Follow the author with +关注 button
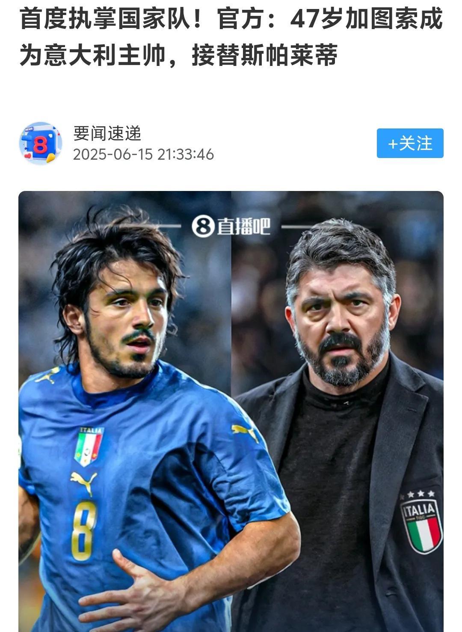 [x=410, y=143]
